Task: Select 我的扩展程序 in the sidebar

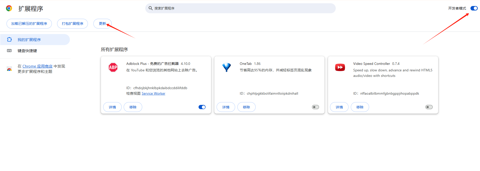Action: pyautogui.click(x=35, y=40)
